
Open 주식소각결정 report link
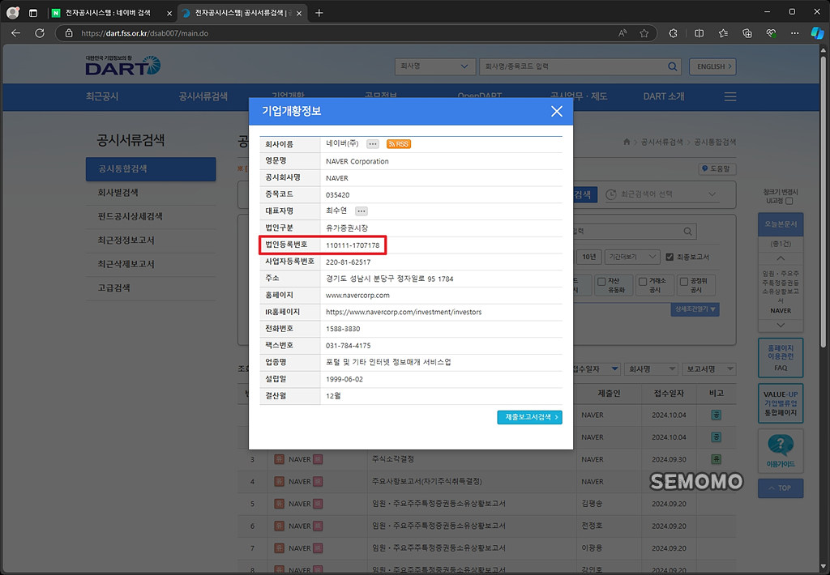pyautogui.click(x=393, y=459)
